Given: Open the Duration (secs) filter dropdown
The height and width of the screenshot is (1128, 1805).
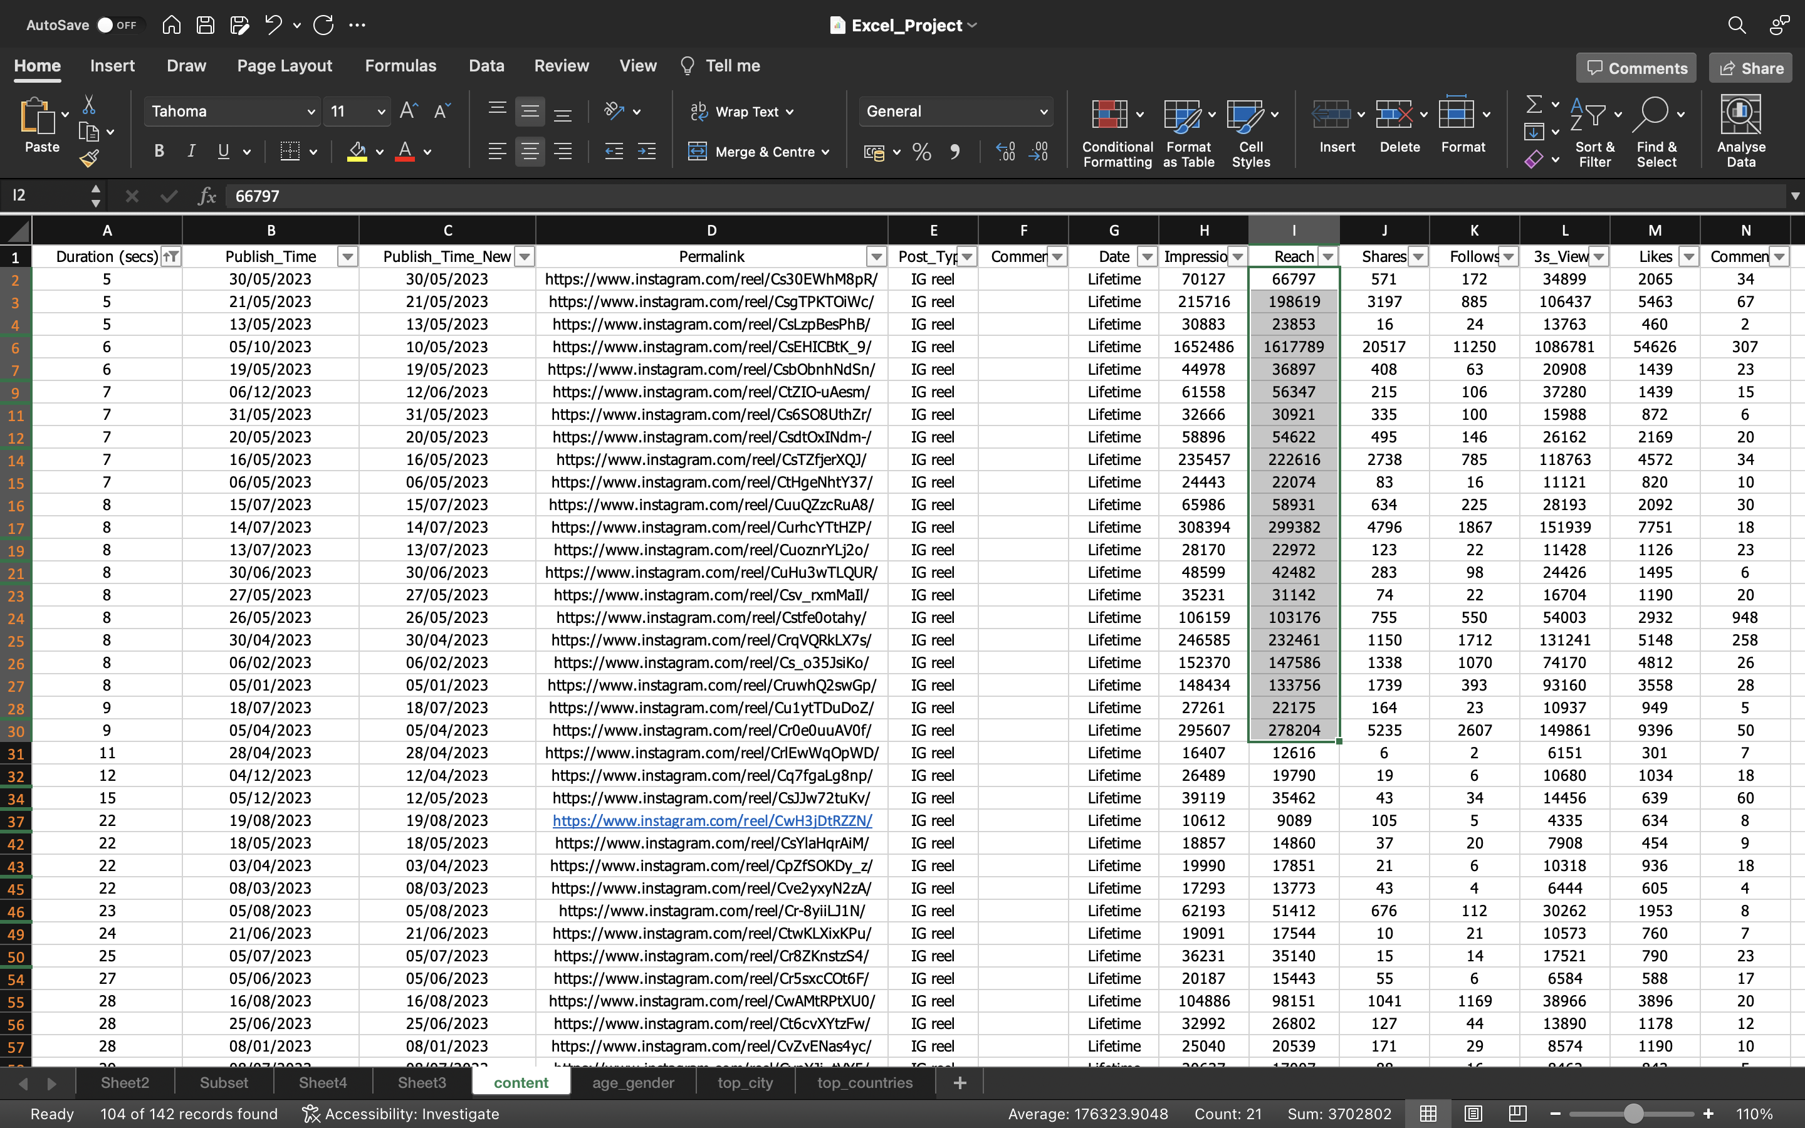Looking at the screenshot, I should point(172,257).
